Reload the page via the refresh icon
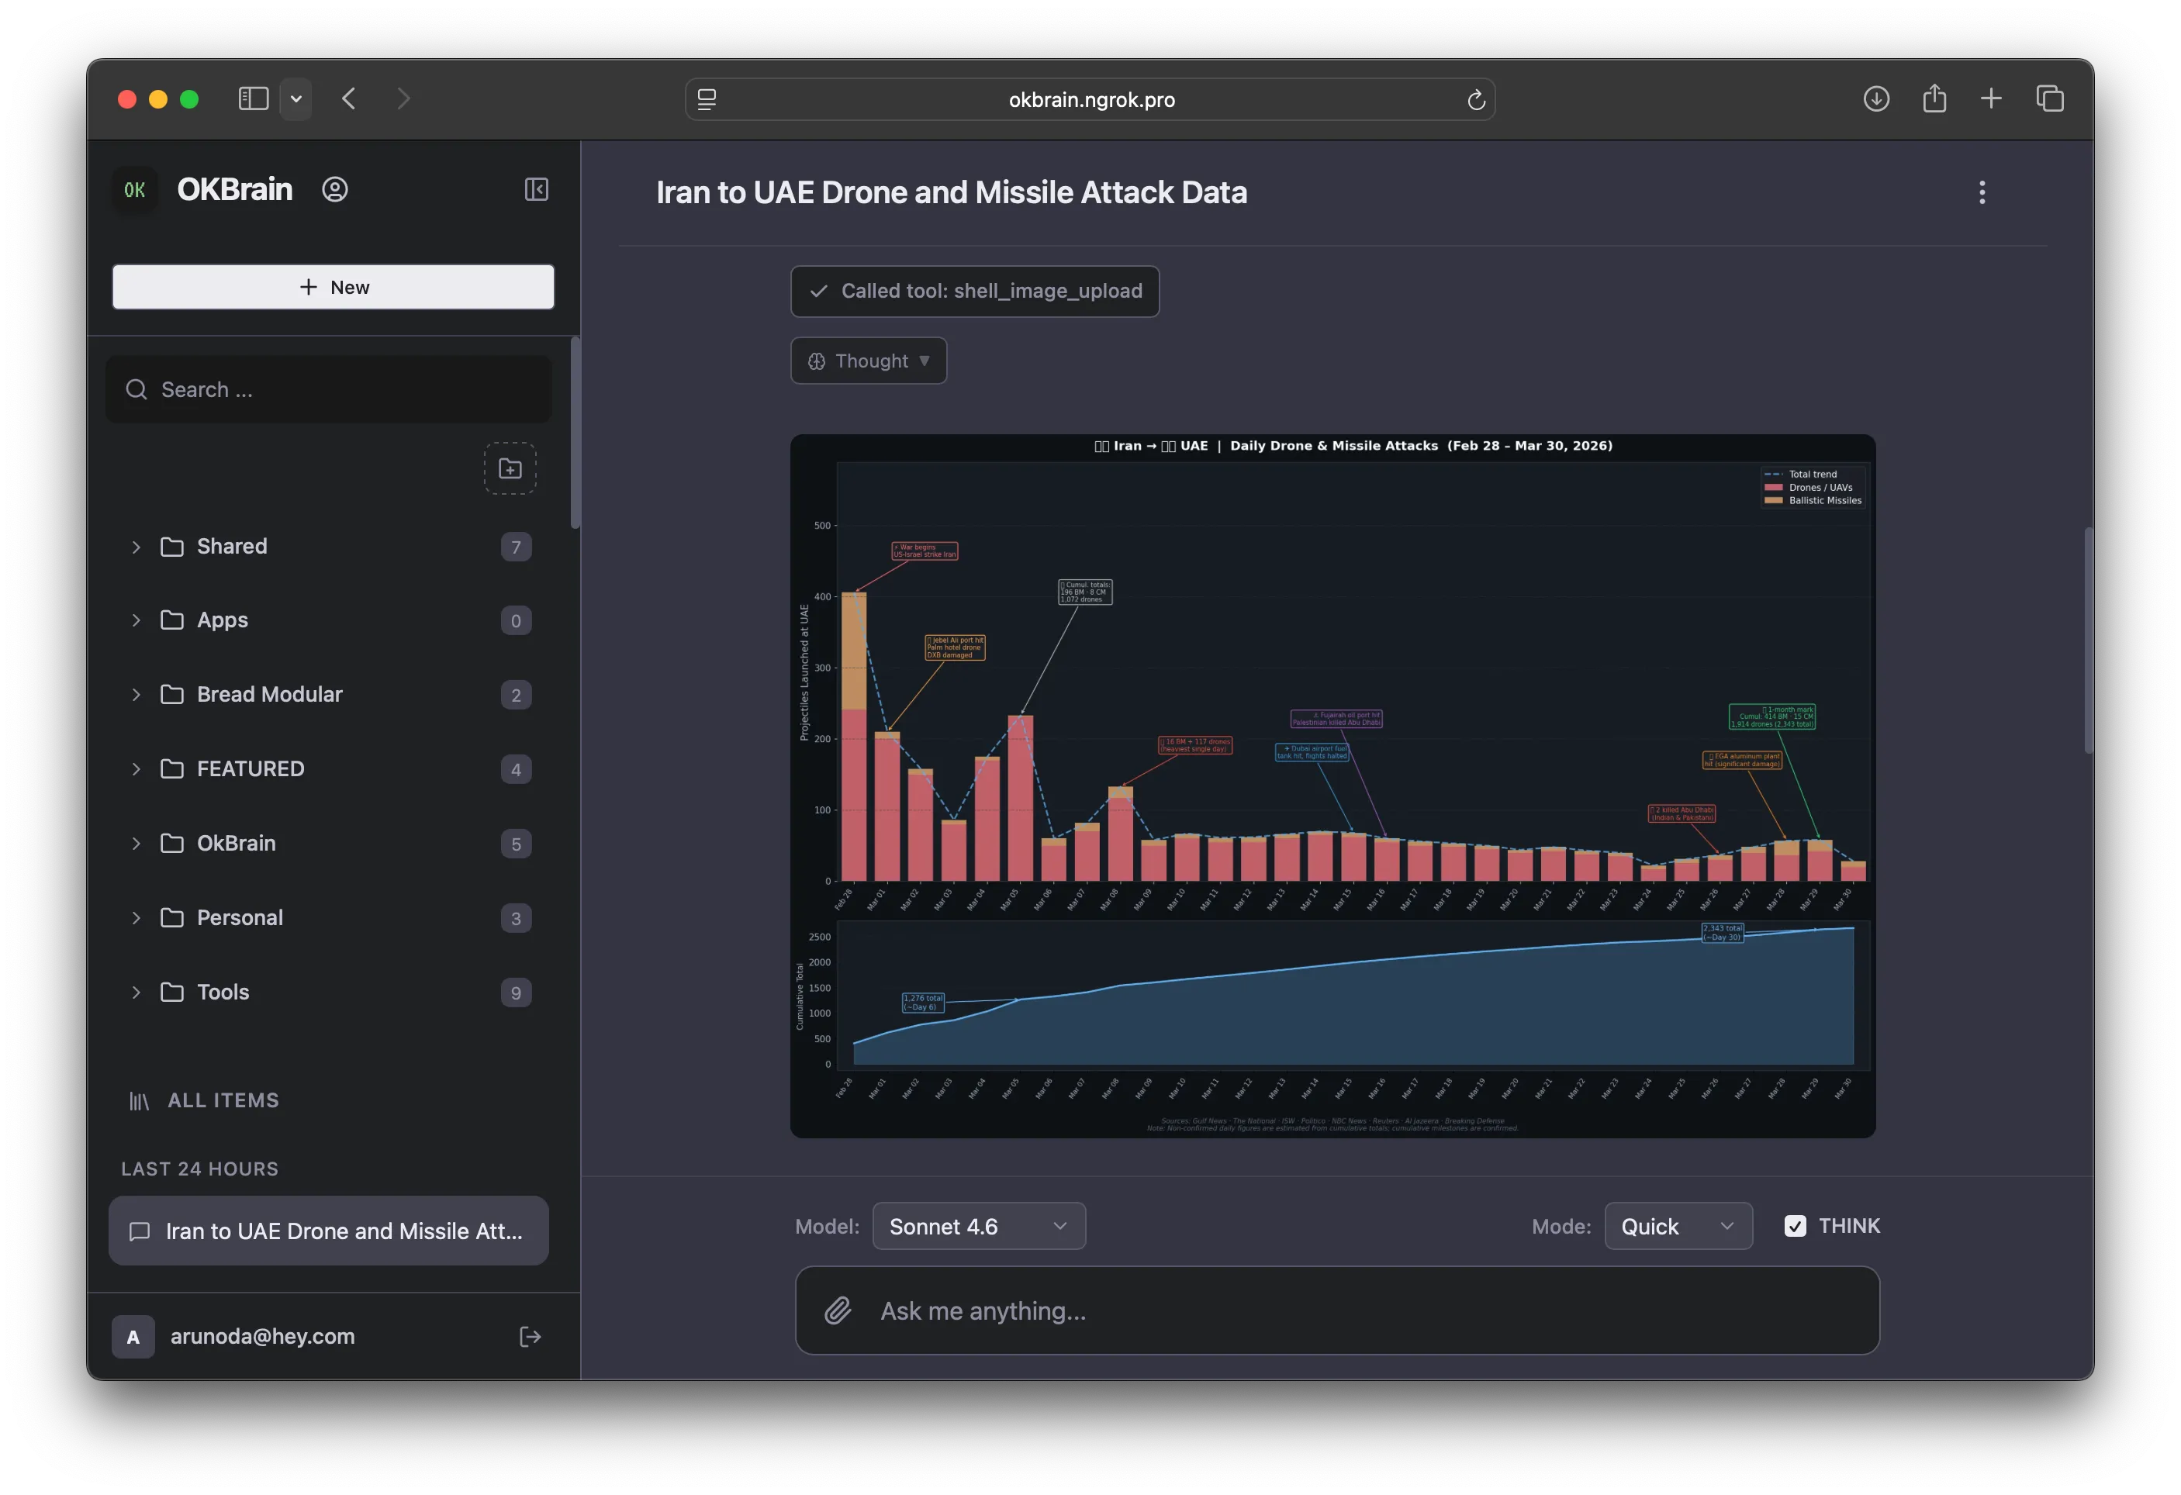The width and height of the screenshot is (2181, 1495). coord(1476,99)
